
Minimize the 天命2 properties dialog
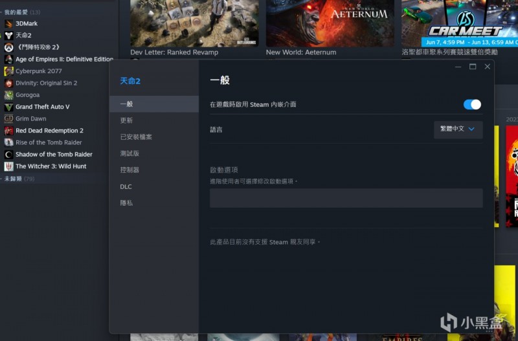pyautogui.click(x=458, y=67)
